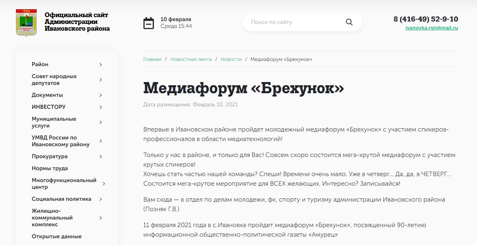Open the 'Новости' breadcrumb link
Viewport: 477px width, 245px height.
coord(231,59)
